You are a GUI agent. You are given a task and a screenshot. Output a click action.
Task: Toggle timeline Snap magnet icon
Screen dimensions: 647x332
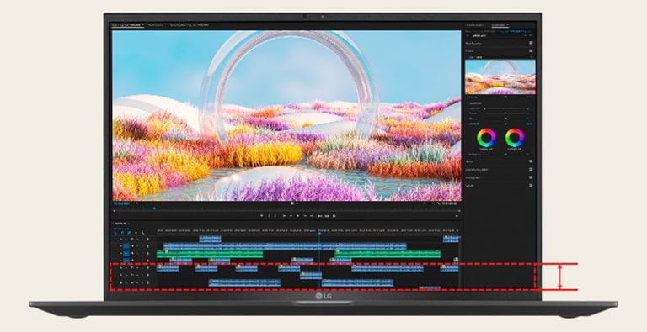coord(122,233)
